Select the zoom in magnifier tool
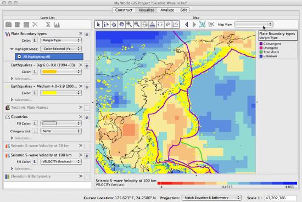 point(129,25)
